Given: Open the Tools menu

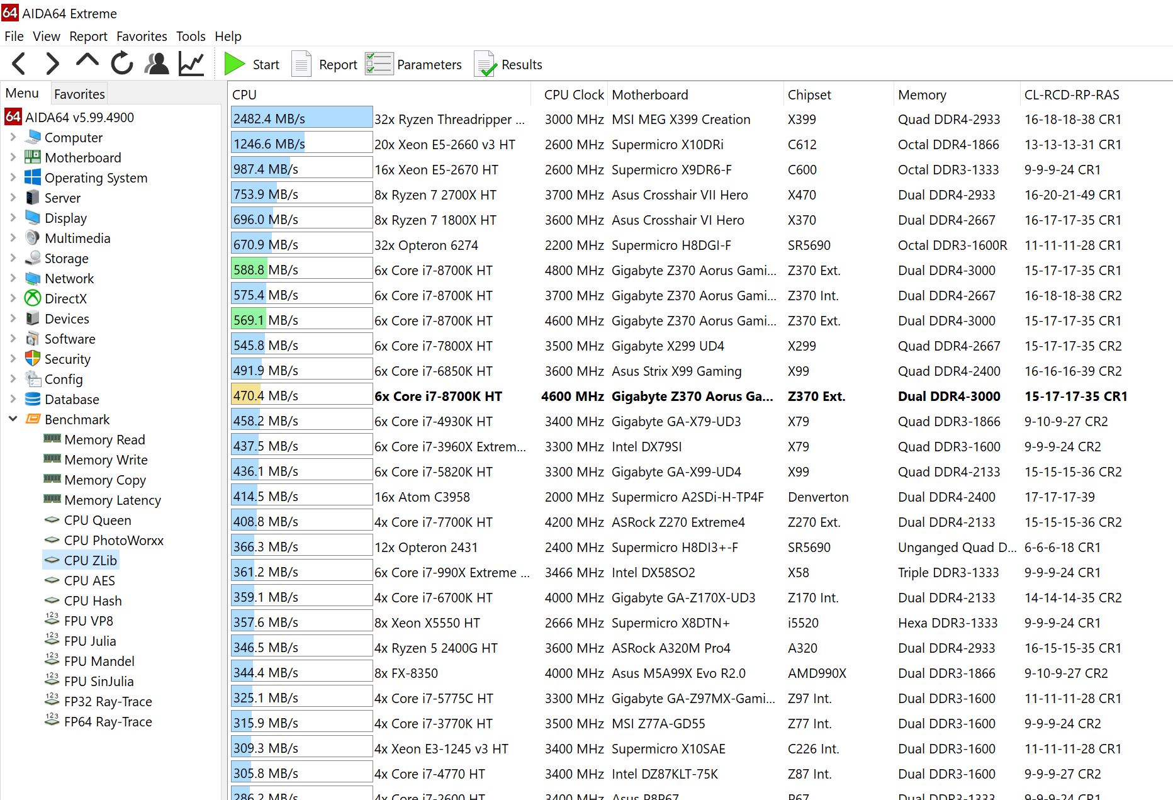Looking at the screenshot, I should (x=191, y=36).
